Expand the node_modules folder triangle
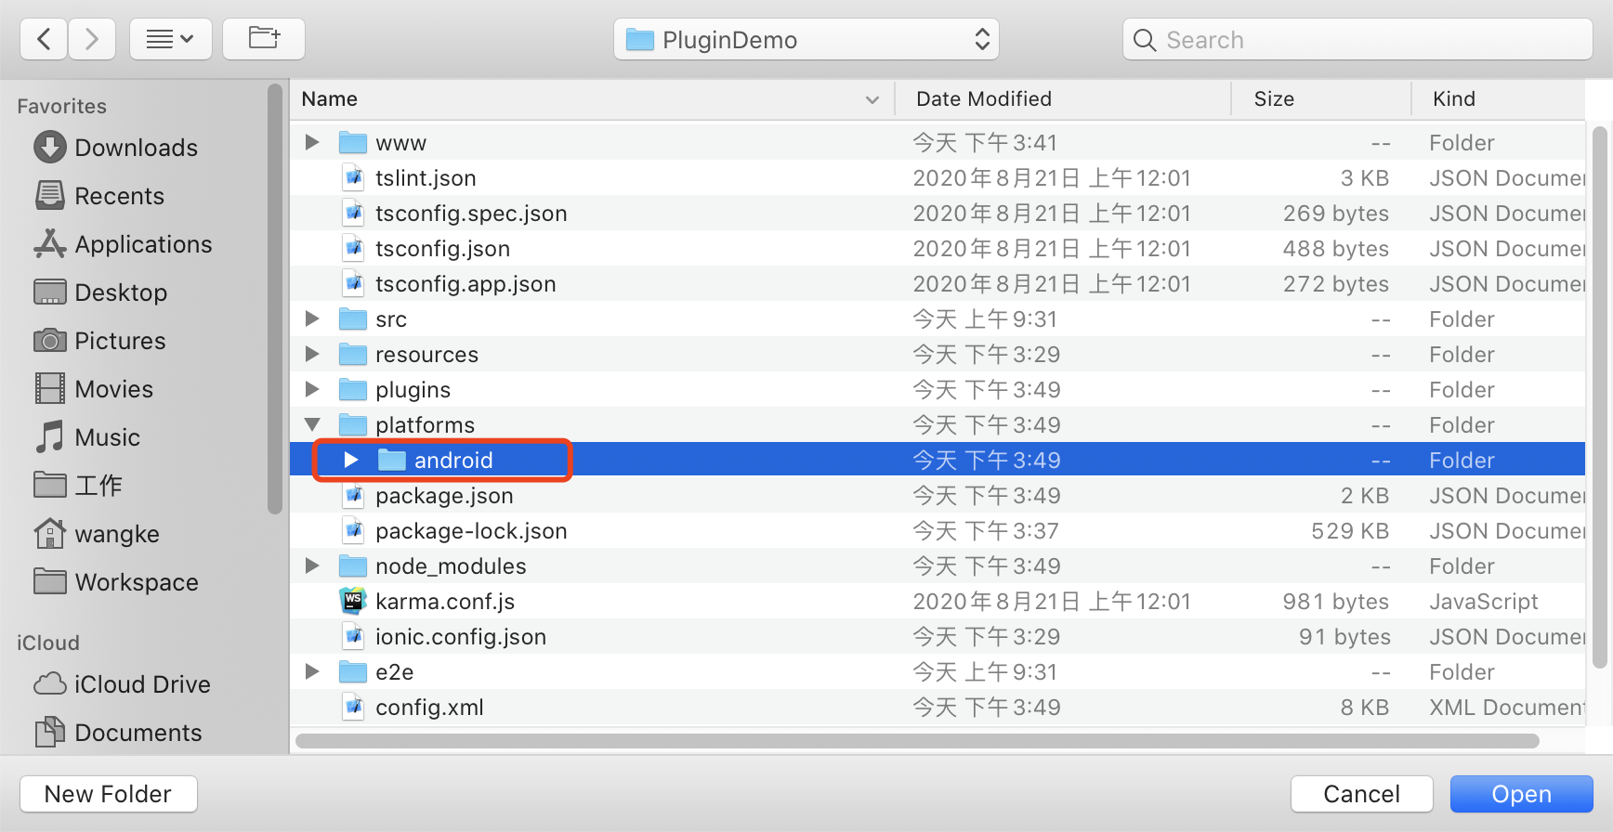1613x832 pixels. coord(312,565)
